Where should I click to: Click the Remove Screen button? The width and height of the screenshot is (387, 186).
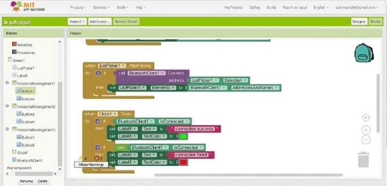tap(126, 22)
